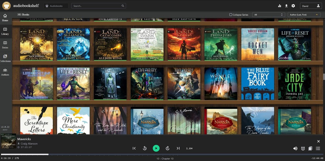325x161 pixels.
Task: Open the bookmarks icon in player
Action: click(x=310, y=148)
